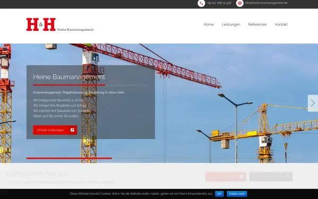Click text 'Wann und Wo immer Sie wollen'
Image resolution: width=318 pixels, height=199 pixels.
click(x=56, y=116)
